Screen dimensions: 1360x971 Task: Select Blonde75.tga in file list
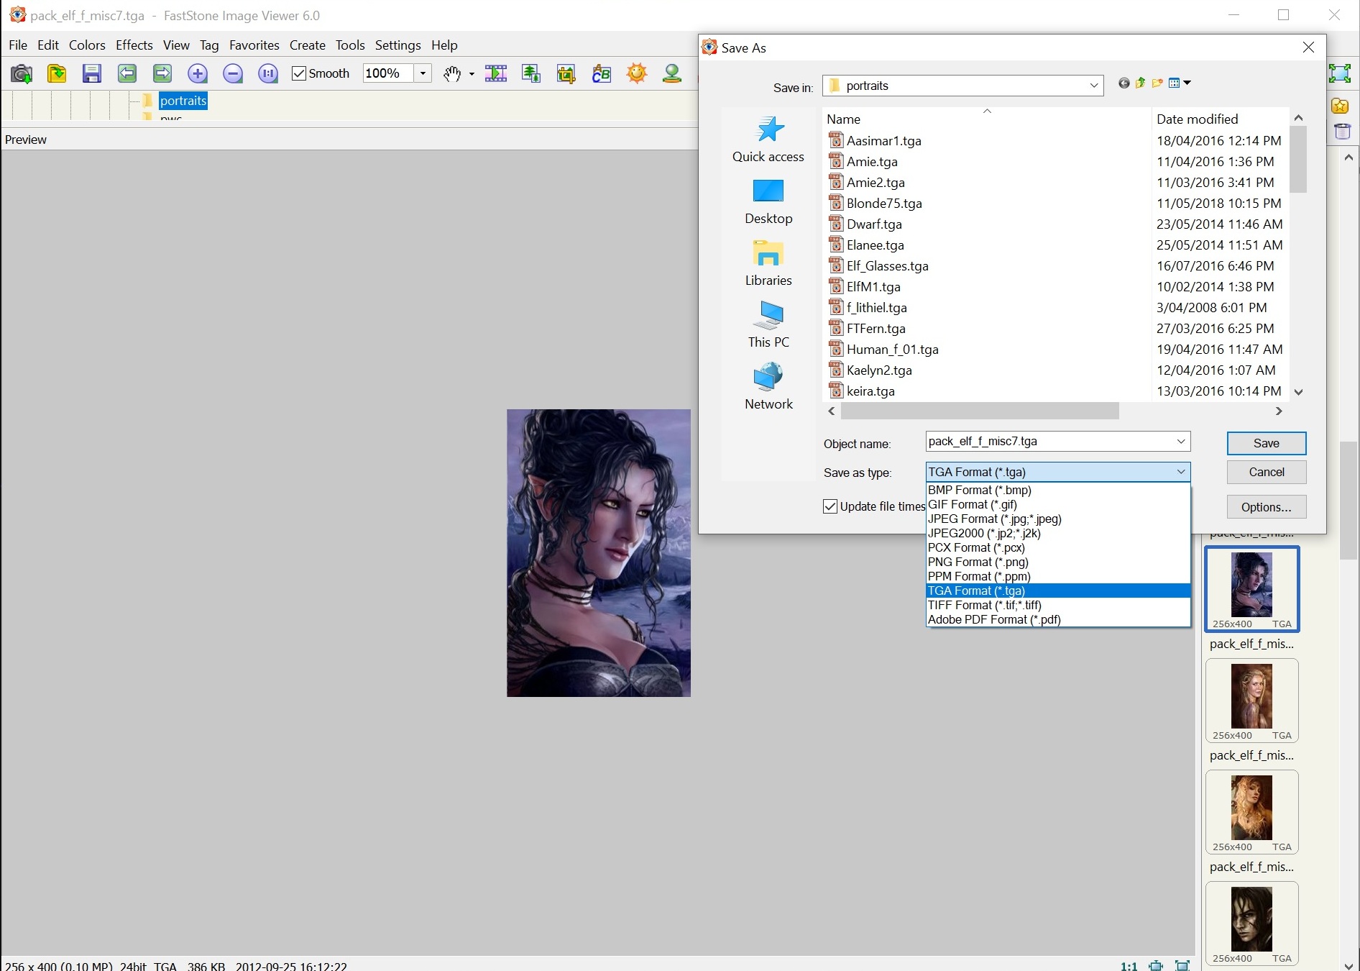tap(884, 204)
